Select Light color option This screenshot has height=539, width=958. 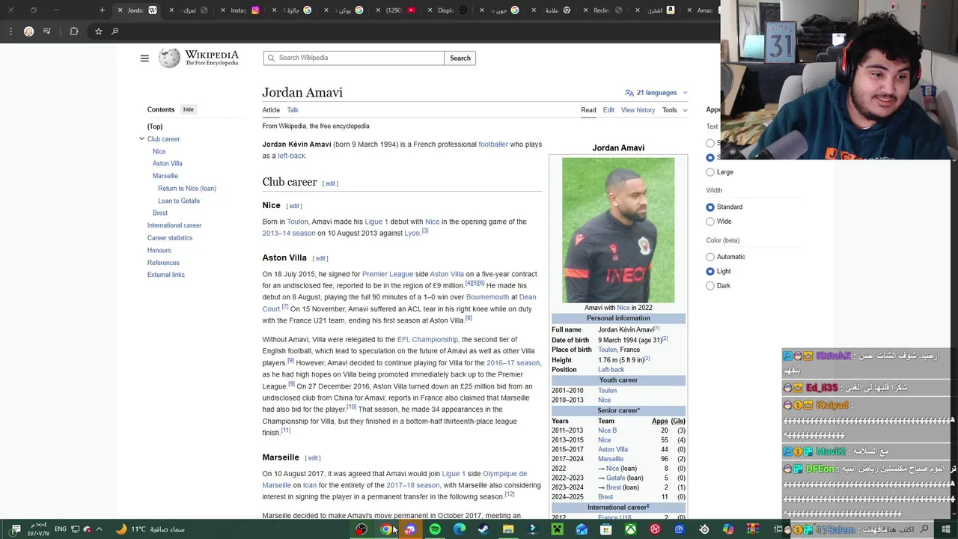tap(710, 272)
